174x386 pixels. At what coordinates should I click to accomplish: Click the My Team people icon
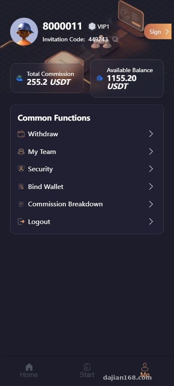click(x=21, y=151)
